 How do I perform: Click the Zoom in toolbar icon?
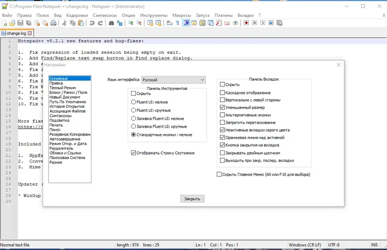coord(131,23)
